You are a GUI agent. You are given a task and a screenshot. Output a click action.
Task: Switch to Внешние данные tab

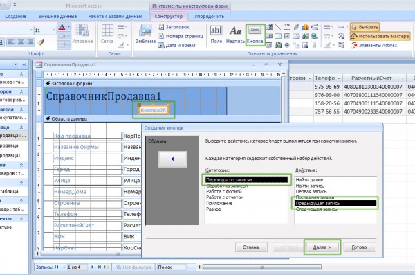[x=57, y=16]
